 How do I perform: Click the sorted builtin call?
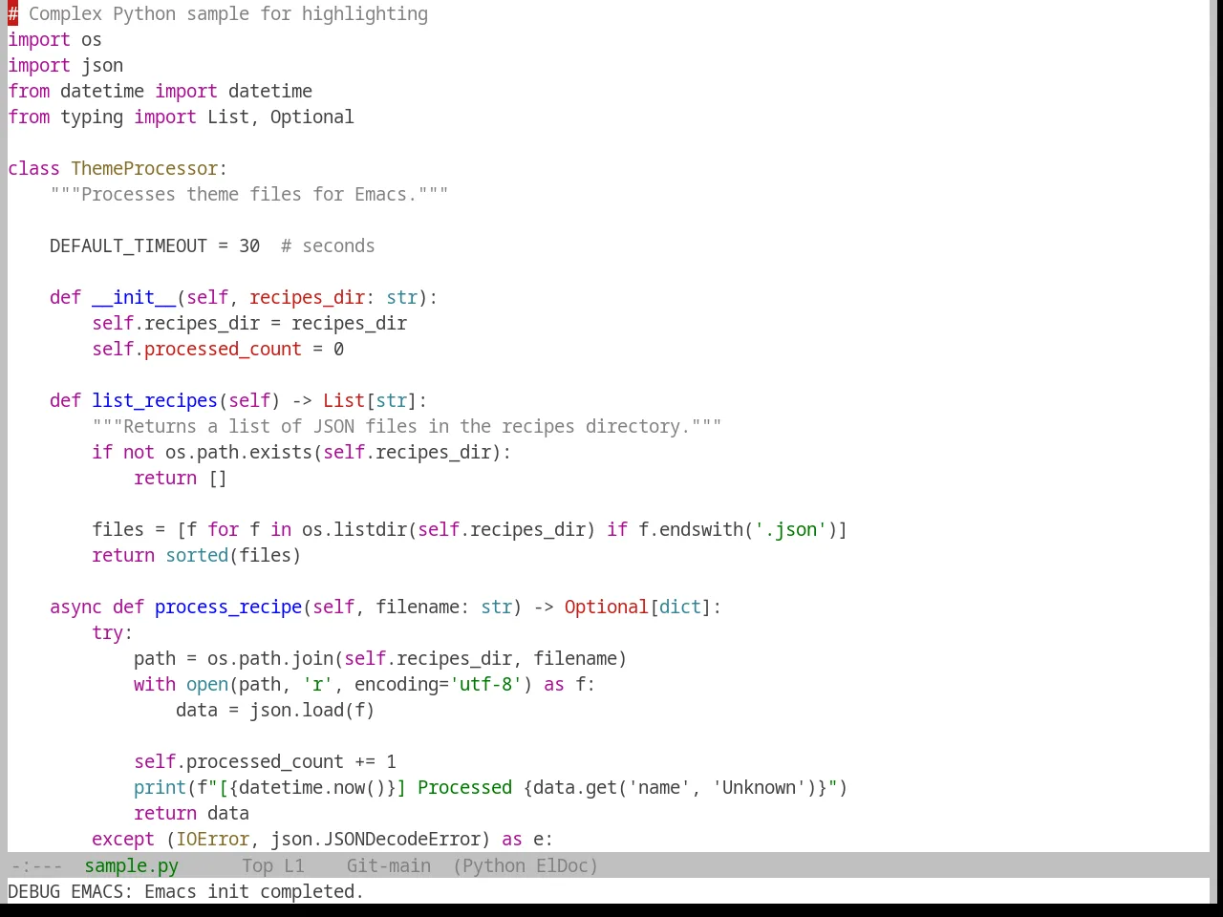197,555
